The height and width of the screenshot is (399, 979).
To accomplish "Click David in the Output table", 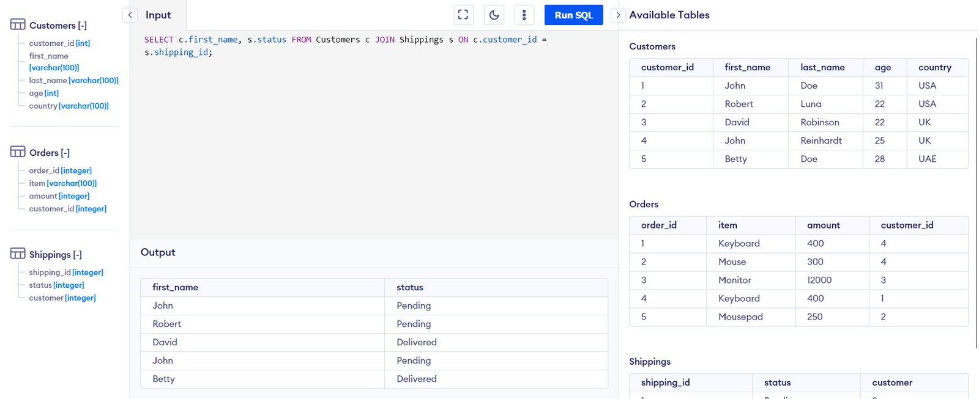I will [x=165, y=342].
